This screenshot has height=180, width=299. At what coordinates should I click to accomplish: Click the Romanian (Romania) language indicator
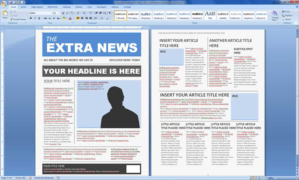pyautogui.click(x=44, y=178)
